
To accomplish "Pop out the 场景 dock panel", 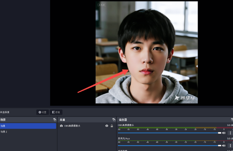I will [x=55, y=120].
